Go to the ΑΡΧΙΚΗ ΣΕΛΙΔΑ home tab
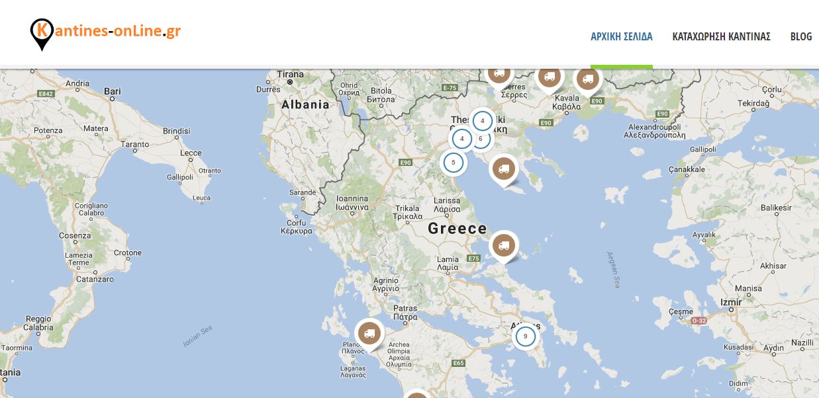Screen dimensions: 819x398 [621, 36]
